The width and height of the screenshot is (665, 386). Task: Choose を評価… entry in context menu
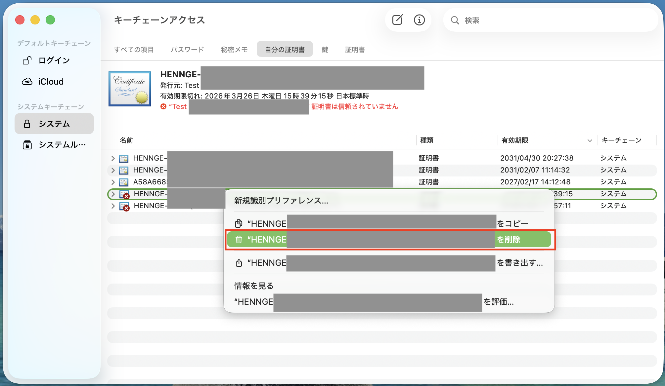point(389,302)
